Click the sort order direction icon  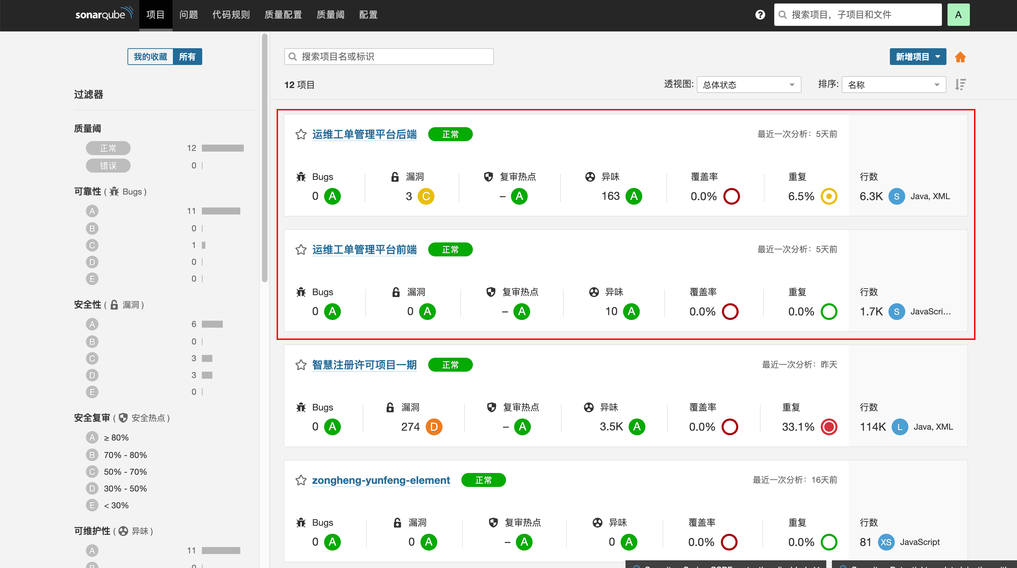(960, 85)
